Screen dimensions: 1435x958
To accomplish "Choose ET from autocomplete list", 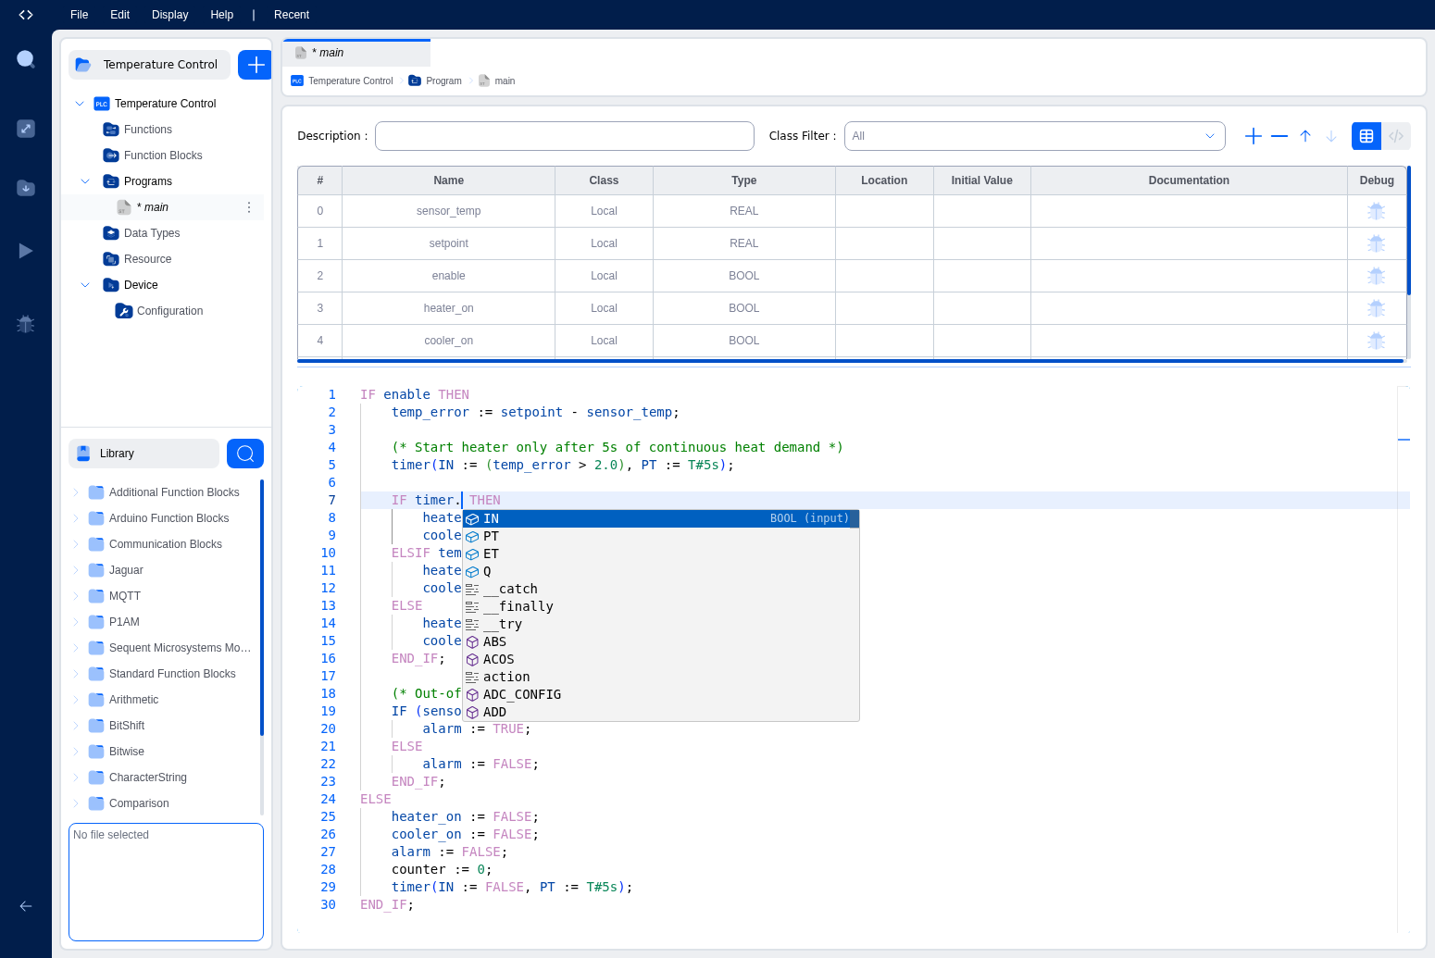I will click(661, 554).
